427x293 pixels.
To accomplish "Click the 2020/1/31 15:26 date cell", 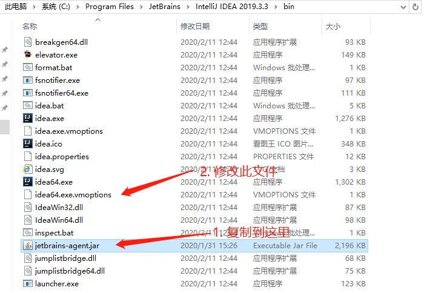I will click(x=209, y=246).
